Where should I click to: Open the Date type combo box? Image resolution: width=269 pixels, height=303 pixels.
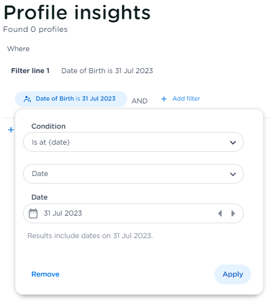[133, 174]
